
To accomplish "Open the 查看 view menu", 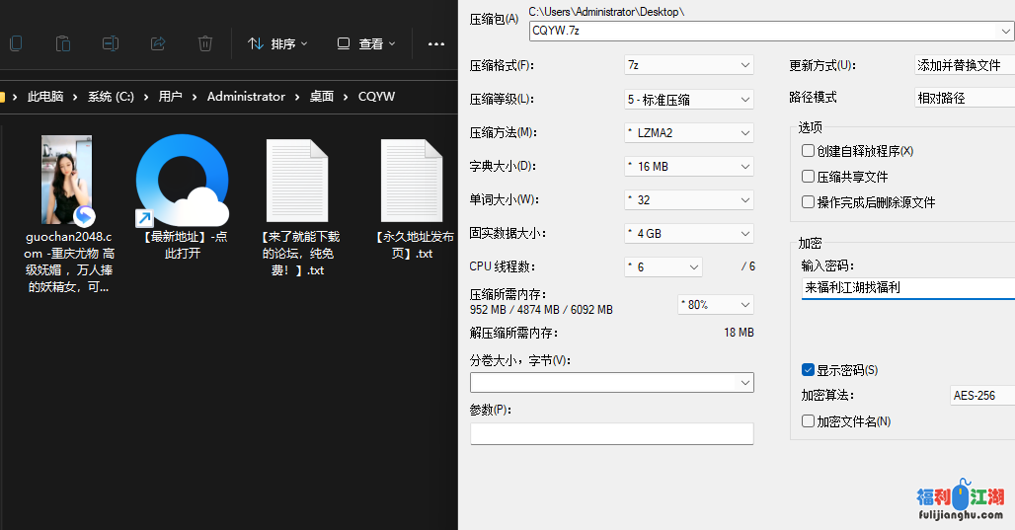I will click(366, 44).
